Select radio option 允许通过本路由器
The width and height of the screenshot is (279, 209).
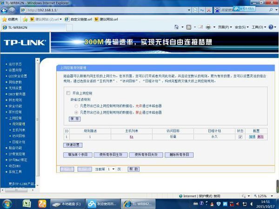click(x=76, y=106)
